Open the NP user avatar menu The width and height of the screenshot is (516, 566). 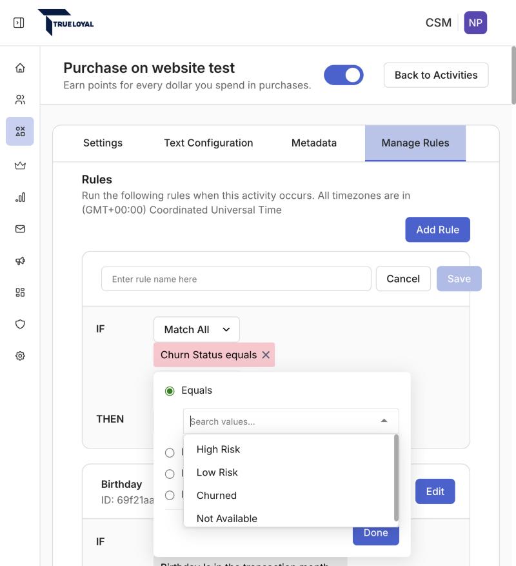tap(475, 23)
